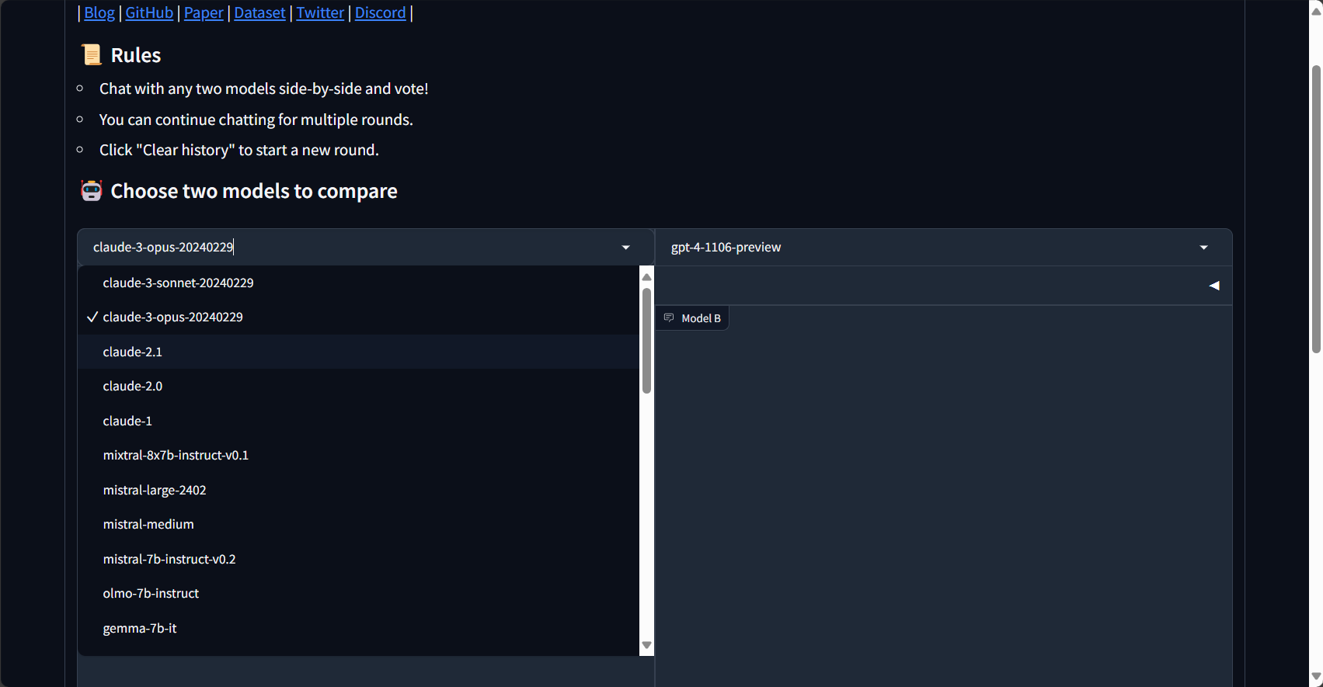Click the model list scrollbar thumb
The image size is (1323, 687).
646,341
